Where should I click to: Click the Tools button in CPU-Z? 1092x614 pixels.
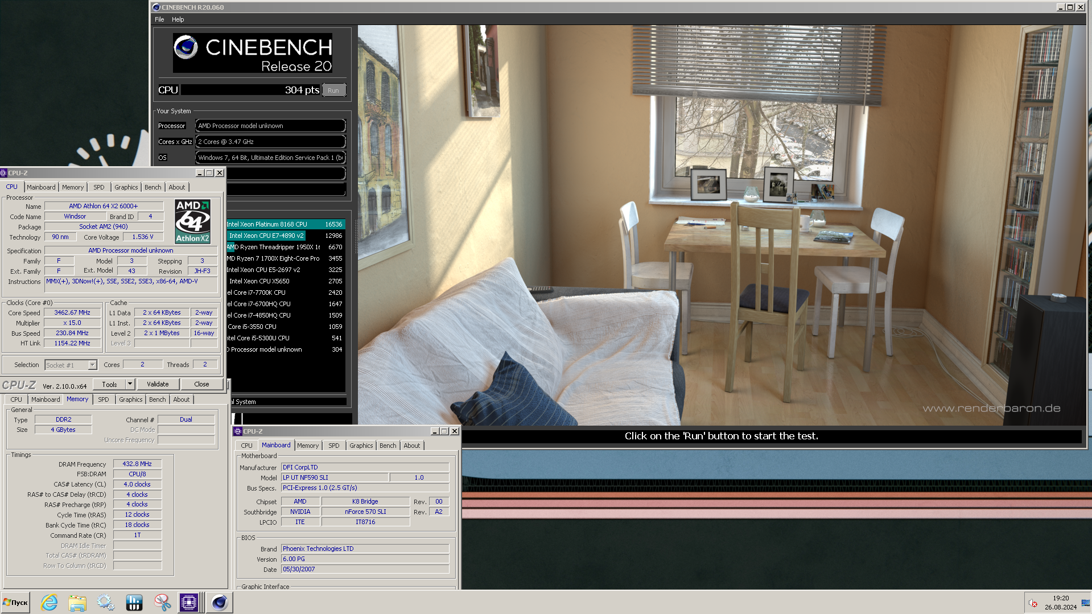click(109, 385)
